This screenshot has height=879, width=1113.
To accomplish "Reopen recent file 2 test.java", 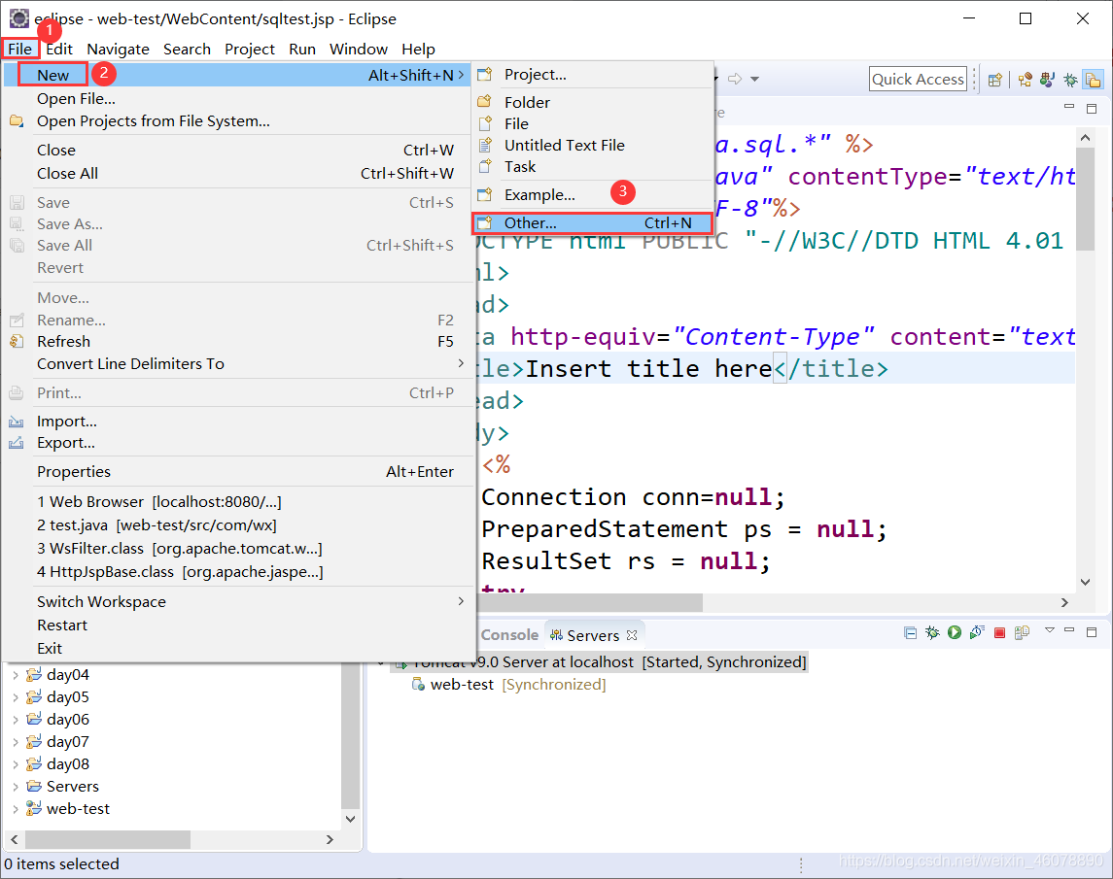I will (238, 525).
